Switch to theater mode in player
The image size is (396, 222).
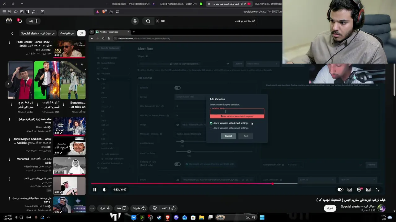pyautogui.click(x=368, y=190)
